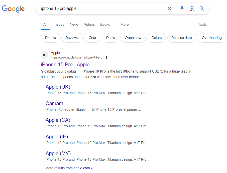Viewport: 227px width, 173px height.
Task: Choose the Release date filter chip
Action: pyautogui.click(x=182, y=38)
